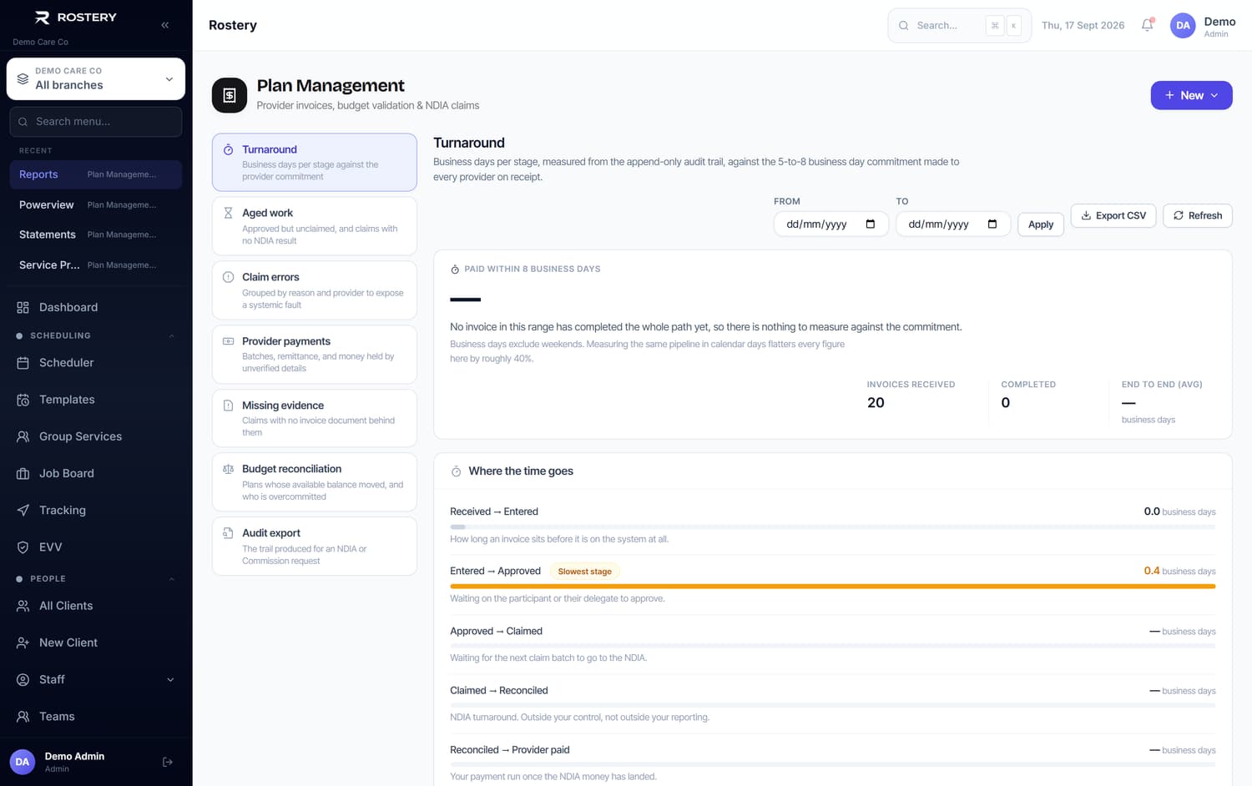
Task: Collapse the People section
Action: 172,579
